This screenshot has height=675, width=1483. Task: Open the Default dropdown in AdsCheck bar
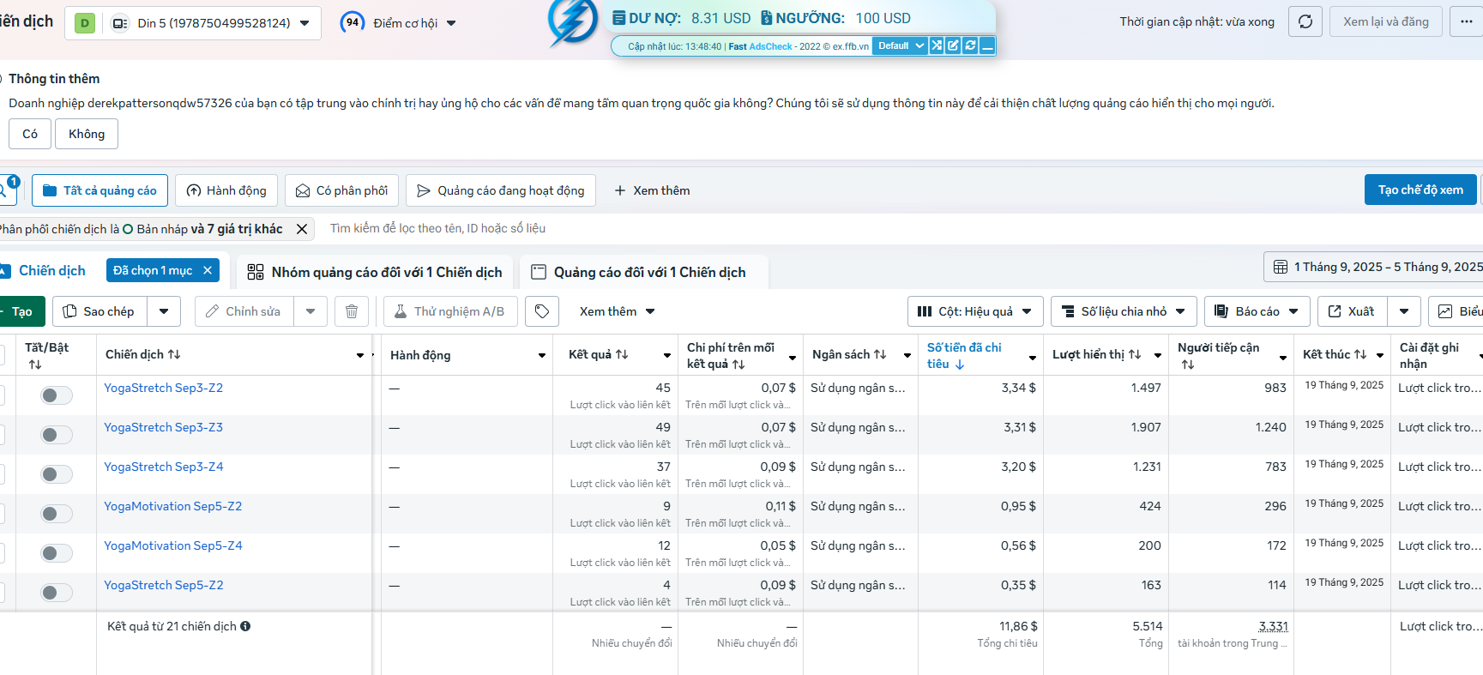pyautogui.click(x=900, y=45)
